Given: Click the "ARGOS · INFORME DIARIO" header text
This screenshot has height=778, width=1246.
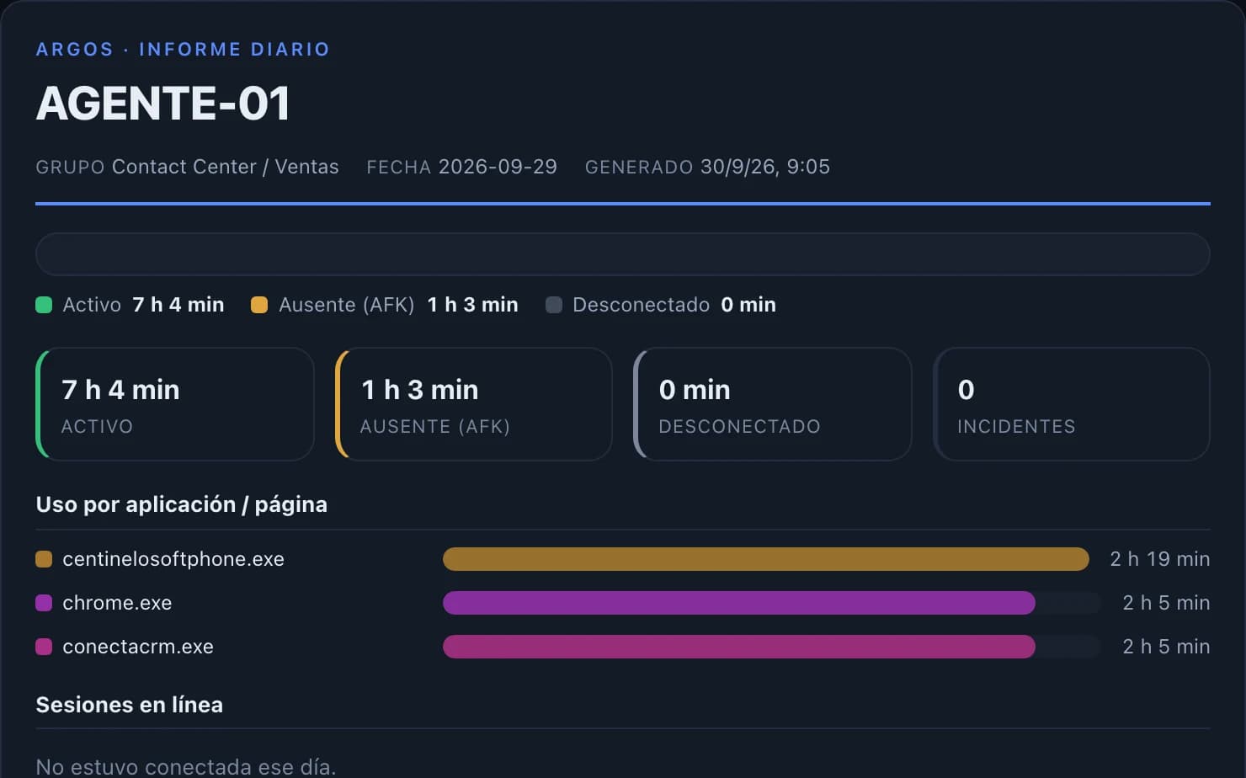Looking at the screenshot, I should (x=183, y=49).
